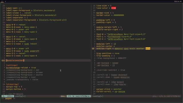The image size is (183, 103).
Task: Click the modules-left = i3 line
Action: point(106,44)
